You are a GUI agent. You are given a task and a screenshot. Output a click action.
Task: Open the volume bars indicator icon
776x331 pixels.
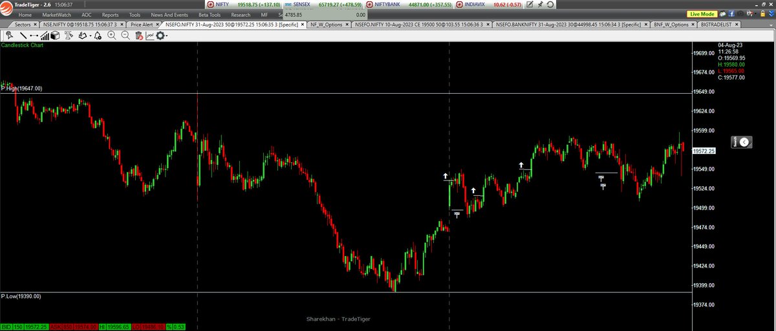(45, 36)
